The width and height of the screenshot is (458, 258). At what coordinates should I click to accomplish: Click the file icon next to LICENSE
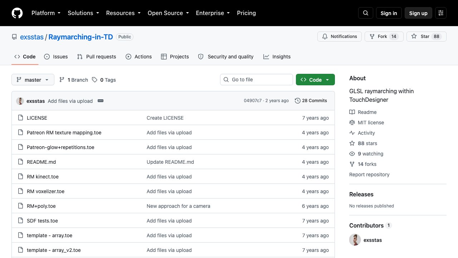pos(20,118)
